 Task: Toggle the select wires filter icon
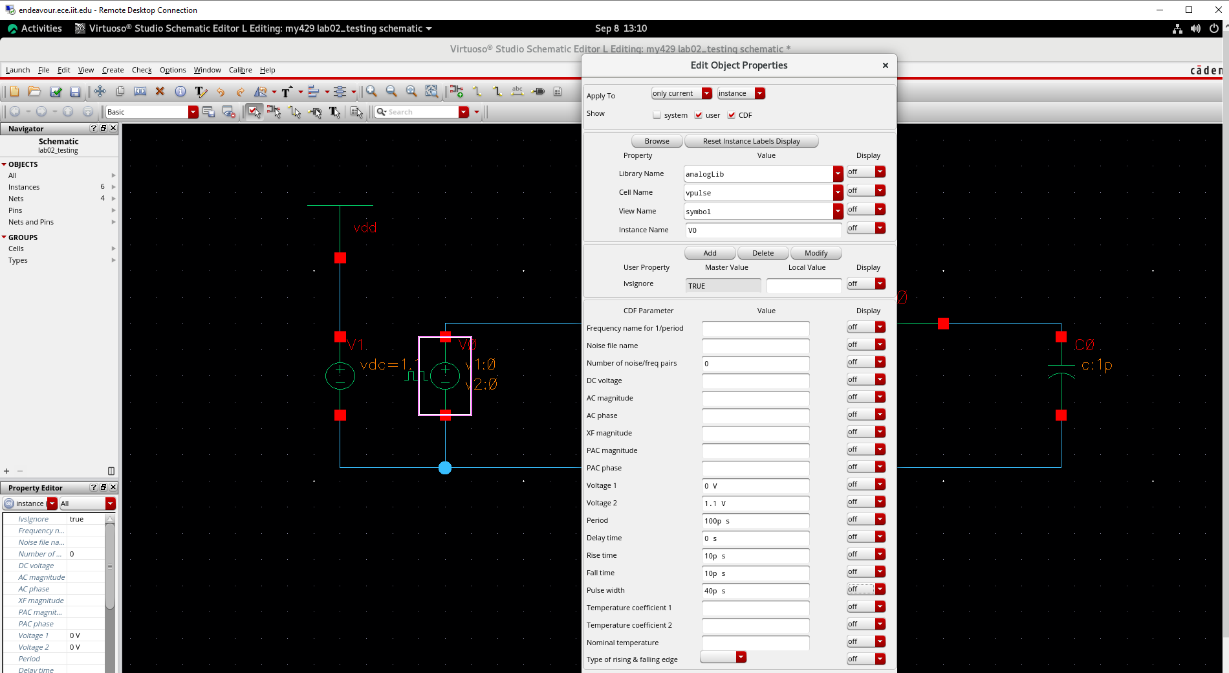tap(295, 112)
